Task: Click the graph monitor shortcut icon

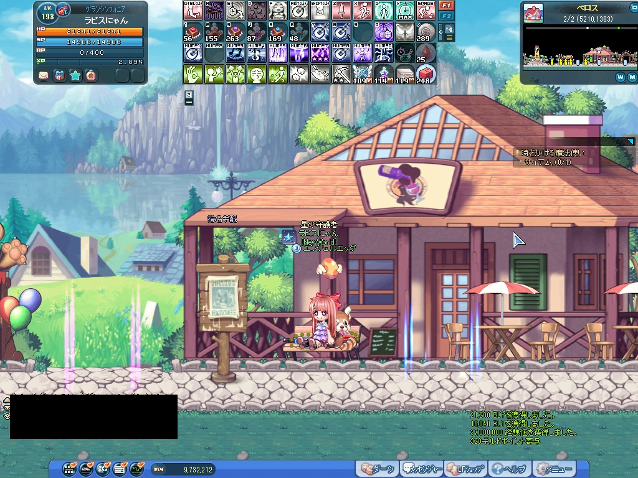Action: click(x=137, y=469)
